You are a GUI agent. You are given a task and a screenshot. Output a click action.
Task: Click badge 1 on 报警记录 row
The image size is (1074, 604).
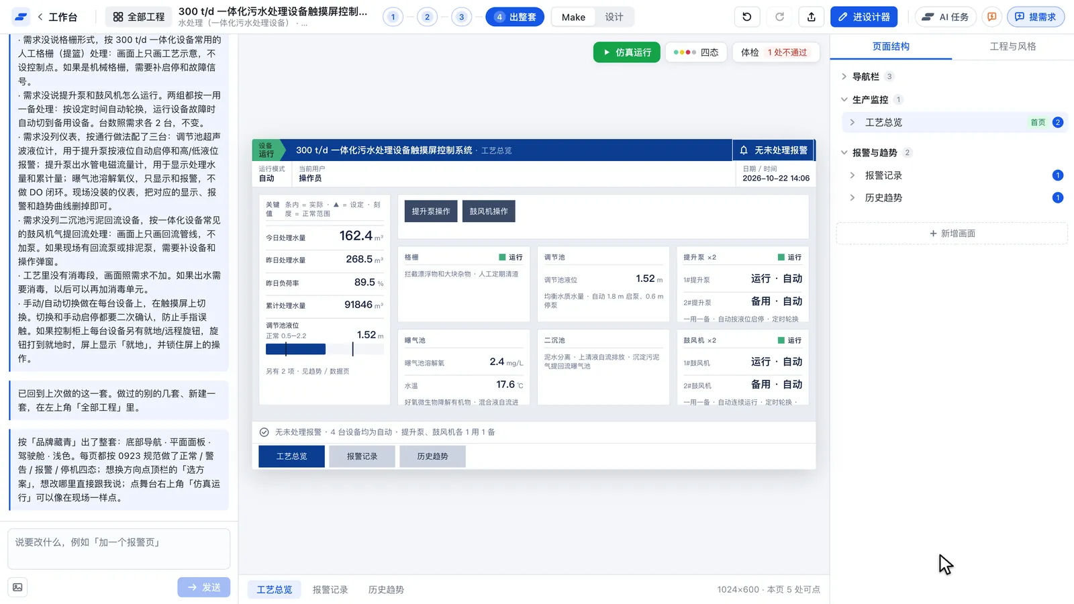tap(1058, 175)
